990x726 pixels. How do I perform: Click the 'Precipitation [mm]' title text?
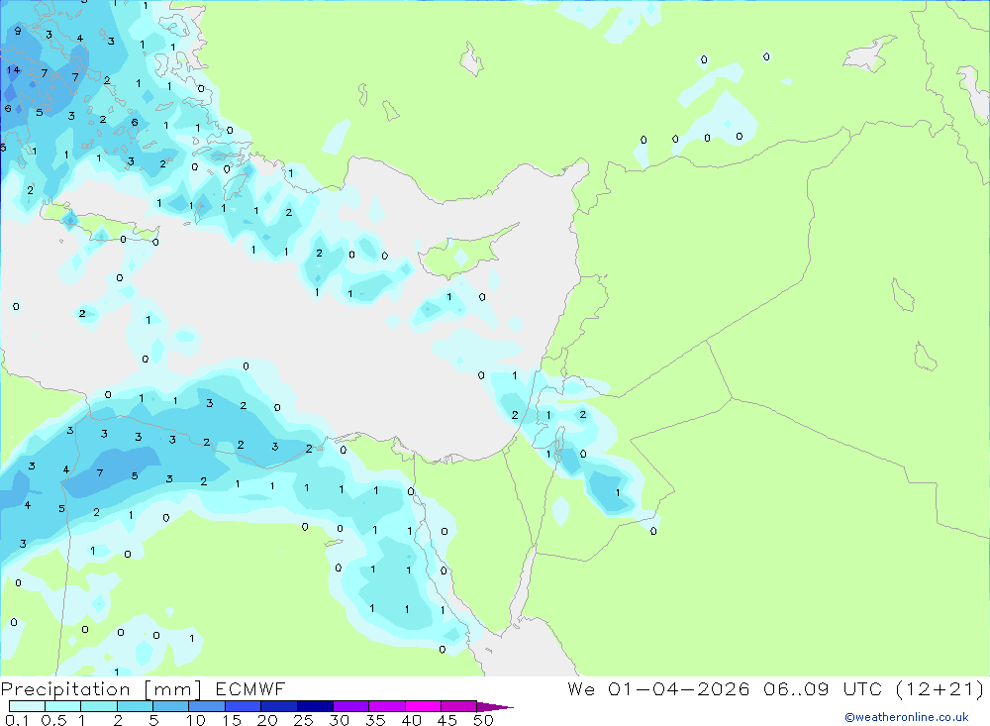102,689
